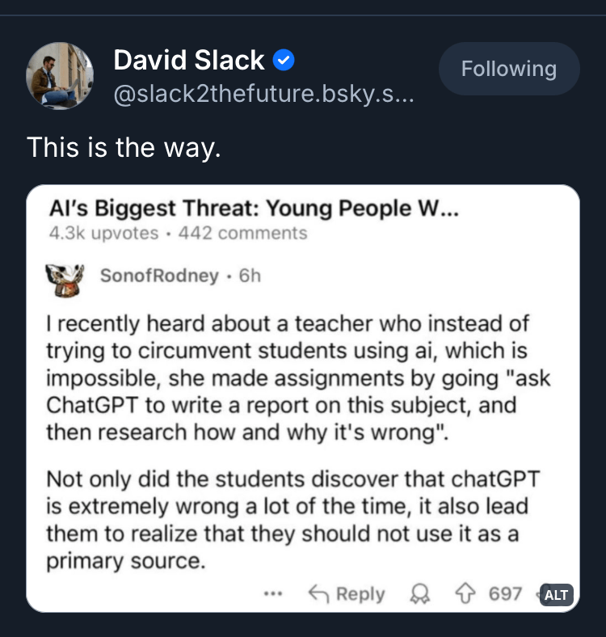Click the reply arrow icon
This screenshot has width=606, height=637.
pyautogui.click(x=319, y=594)
